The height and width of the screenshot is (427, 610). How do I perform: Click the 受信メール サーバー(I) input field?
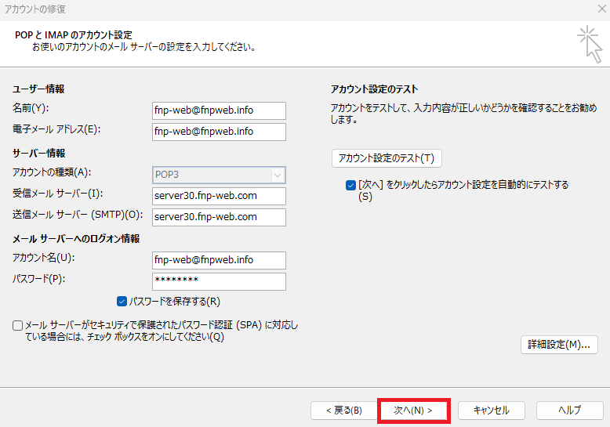219,196
